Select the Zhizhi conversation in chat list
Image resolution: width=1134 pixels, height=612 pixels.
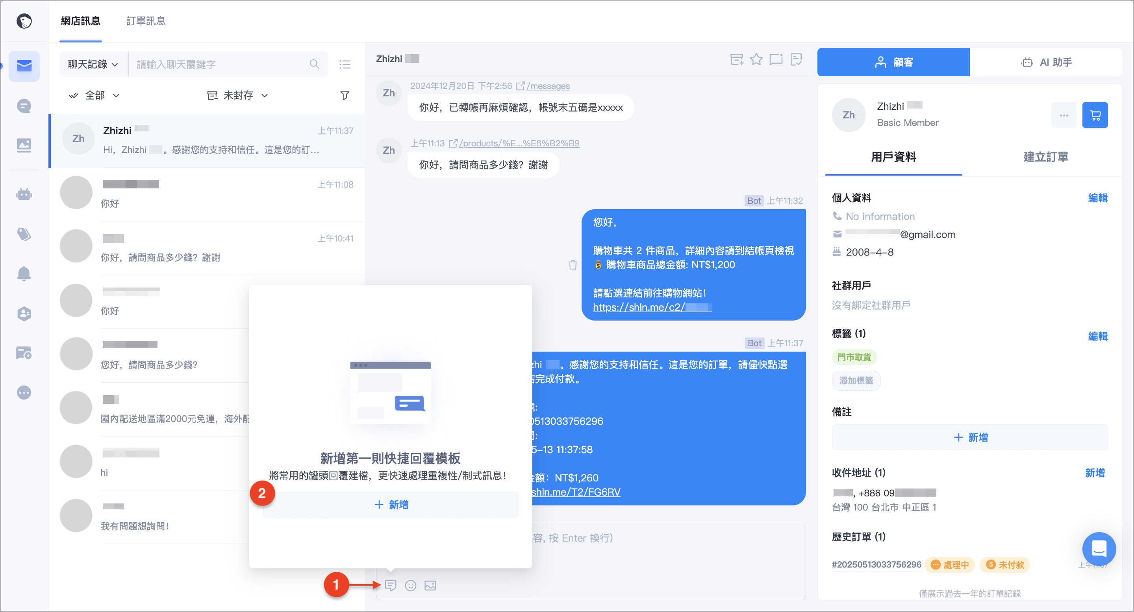(x=207, y=141)
